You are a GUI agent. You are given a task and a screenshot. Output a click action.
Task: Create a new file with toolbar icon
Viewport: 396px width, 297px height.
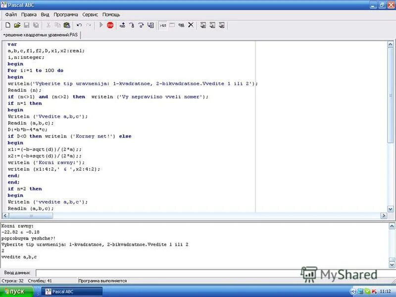(8, 25)
